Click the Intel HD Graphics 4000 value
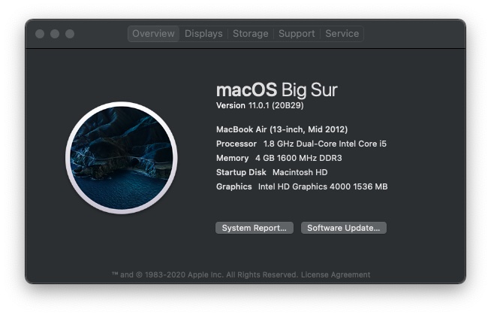Viewport: 491px width, 315px height. point(323,186)
